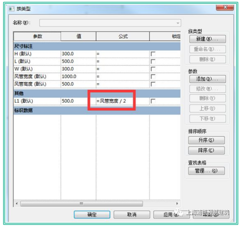Click the 添加 add parameter button
The image size is (244, 228).
(208, 79)
